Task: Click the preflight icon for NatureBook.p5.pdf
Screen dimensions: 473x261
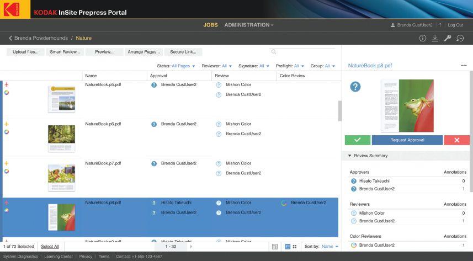Action: pyautogui.click(x=6, y=85)
